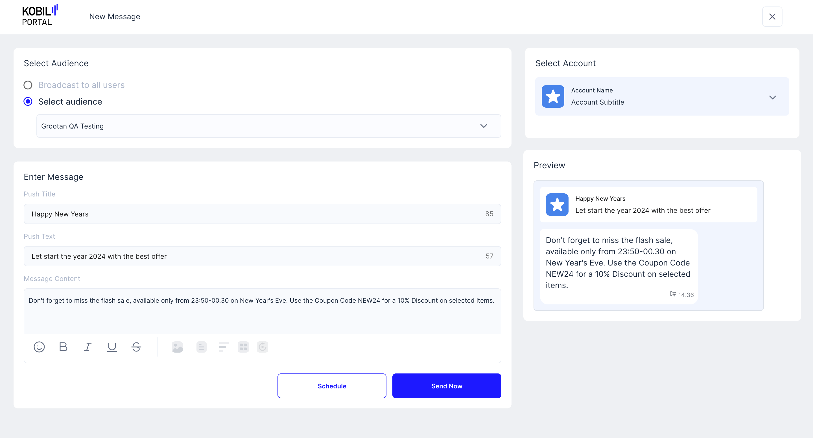
Task: Apply bold formatting to message content
Action: [x=63, y=347]
